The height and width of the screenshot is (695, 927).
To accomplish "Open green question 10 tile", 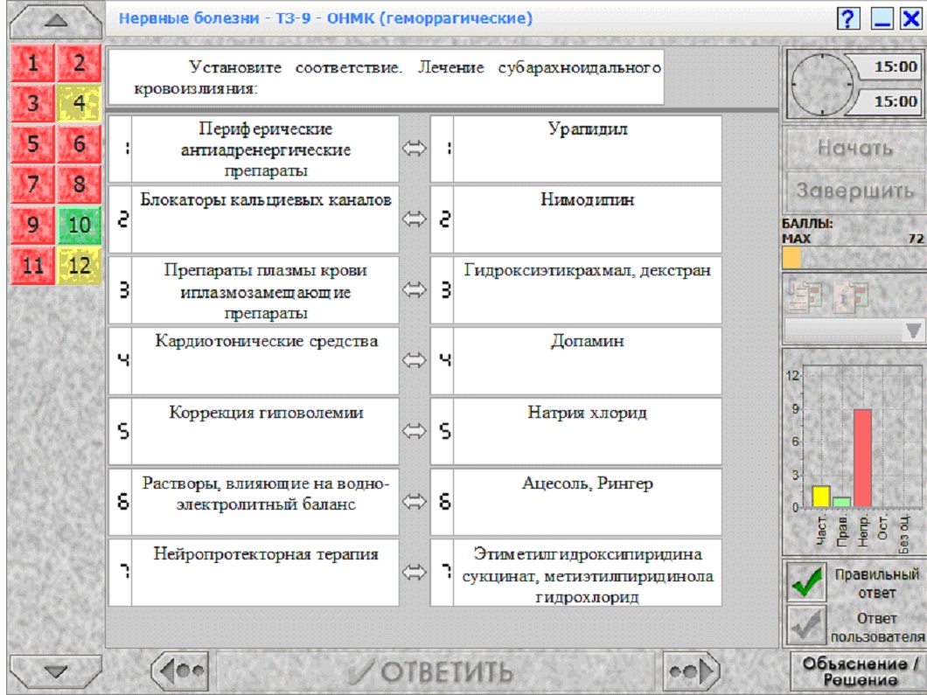I will (x=80, y=225).
